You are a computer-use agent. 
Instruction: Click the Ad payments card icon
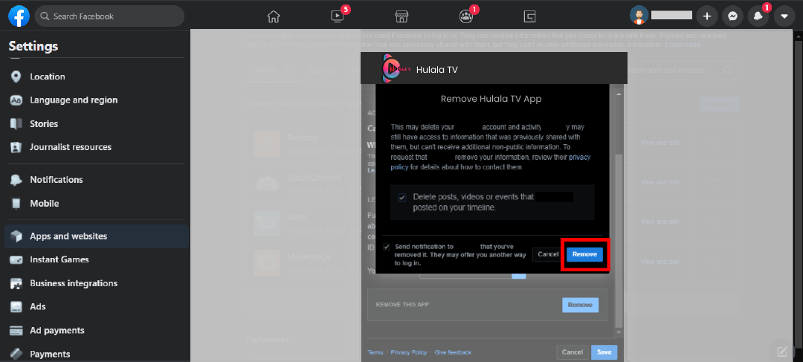point(16,330)
